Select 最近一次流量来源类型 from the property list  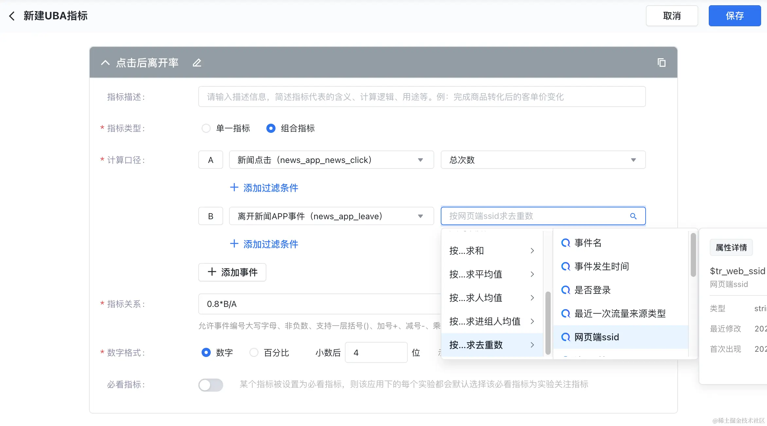620,313
